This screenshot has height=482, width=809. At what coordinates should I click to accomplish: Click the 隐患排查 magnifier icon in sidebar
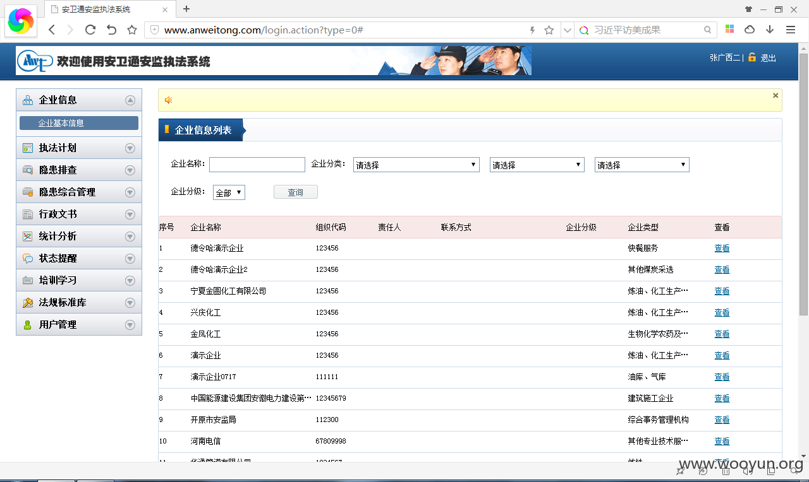(28, 170)
